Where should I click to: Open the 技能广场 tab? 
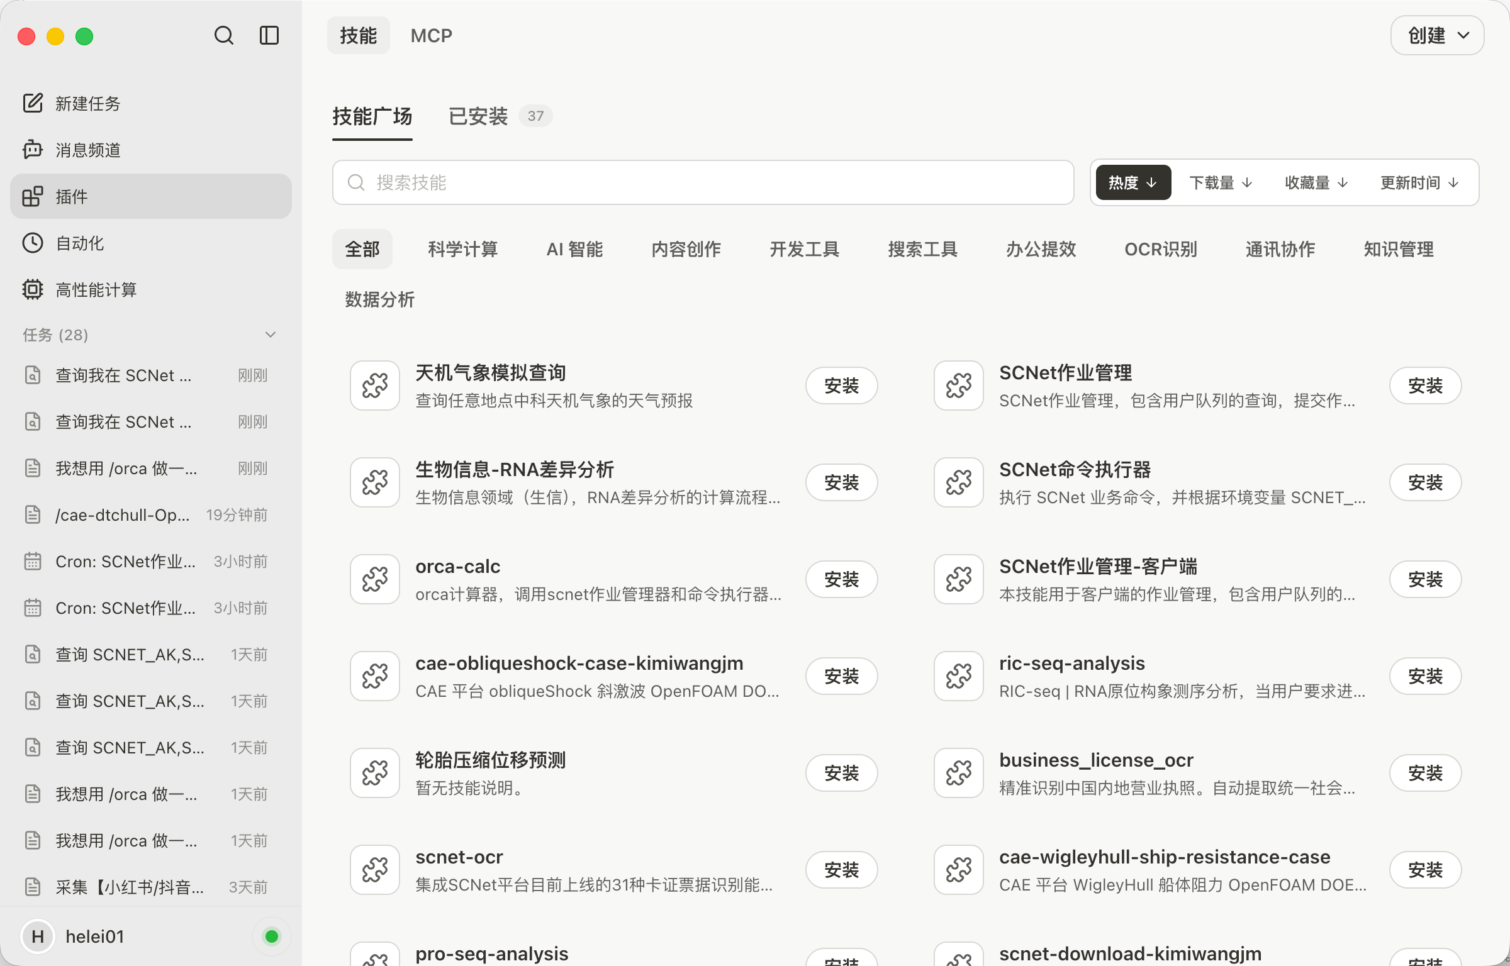tap(372, 116)
